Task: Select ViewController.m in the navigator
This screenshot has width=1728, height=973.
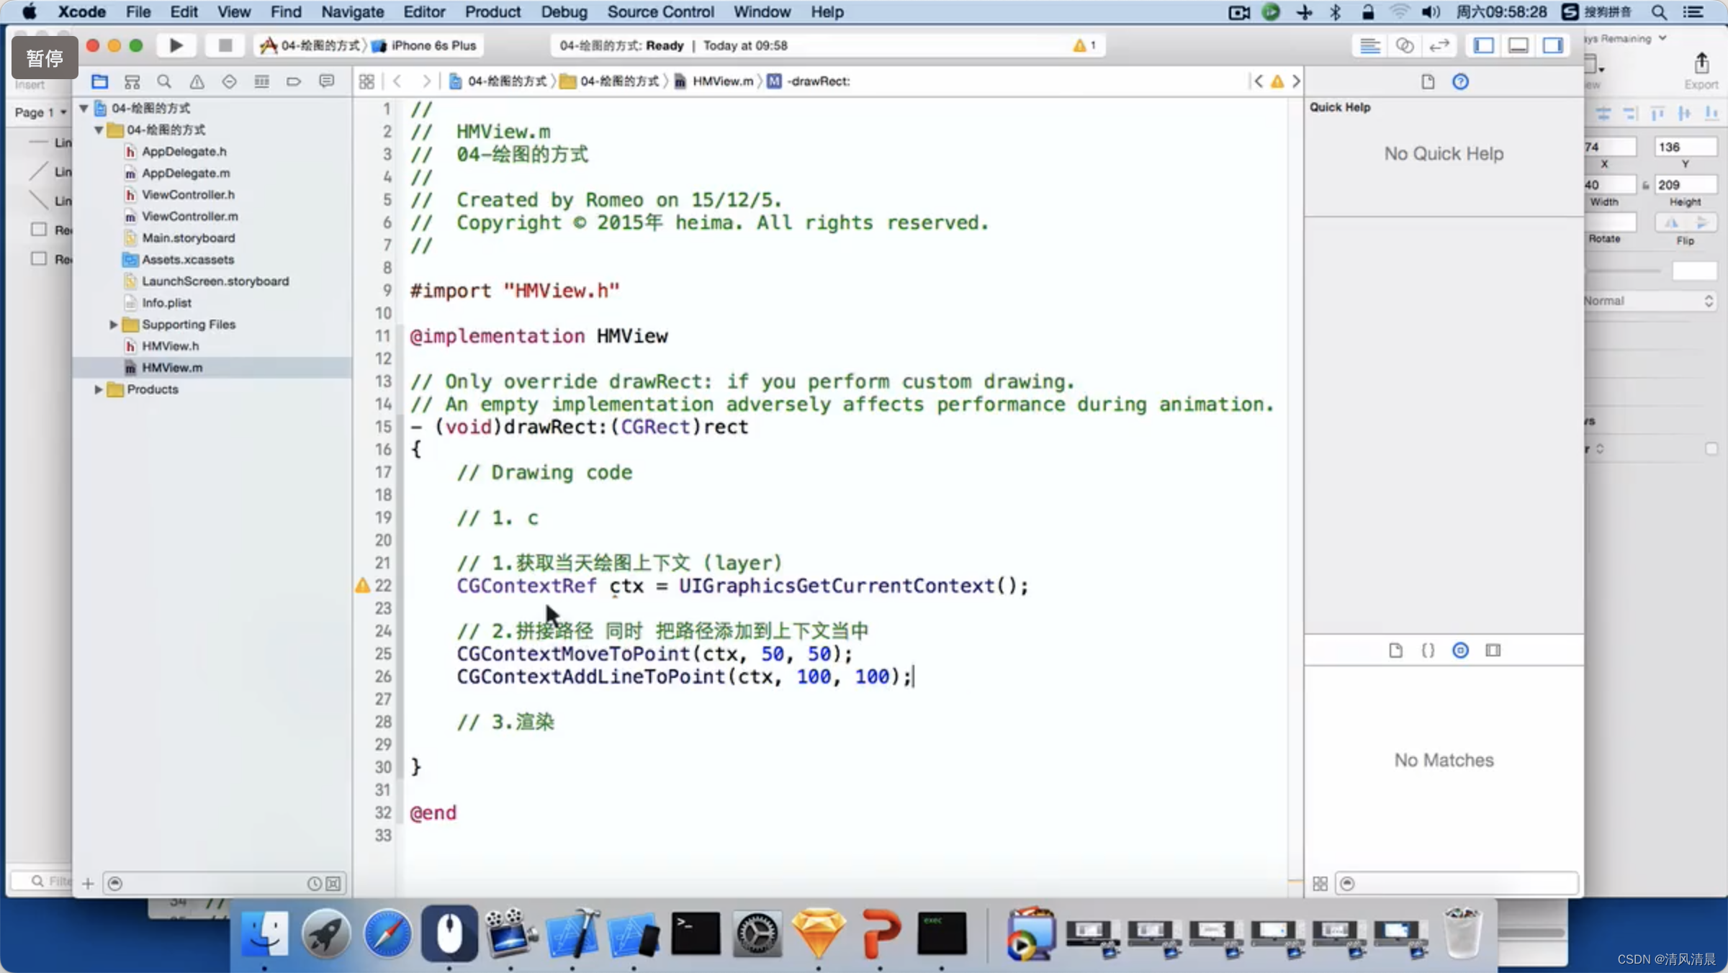Action: point(212,217)
